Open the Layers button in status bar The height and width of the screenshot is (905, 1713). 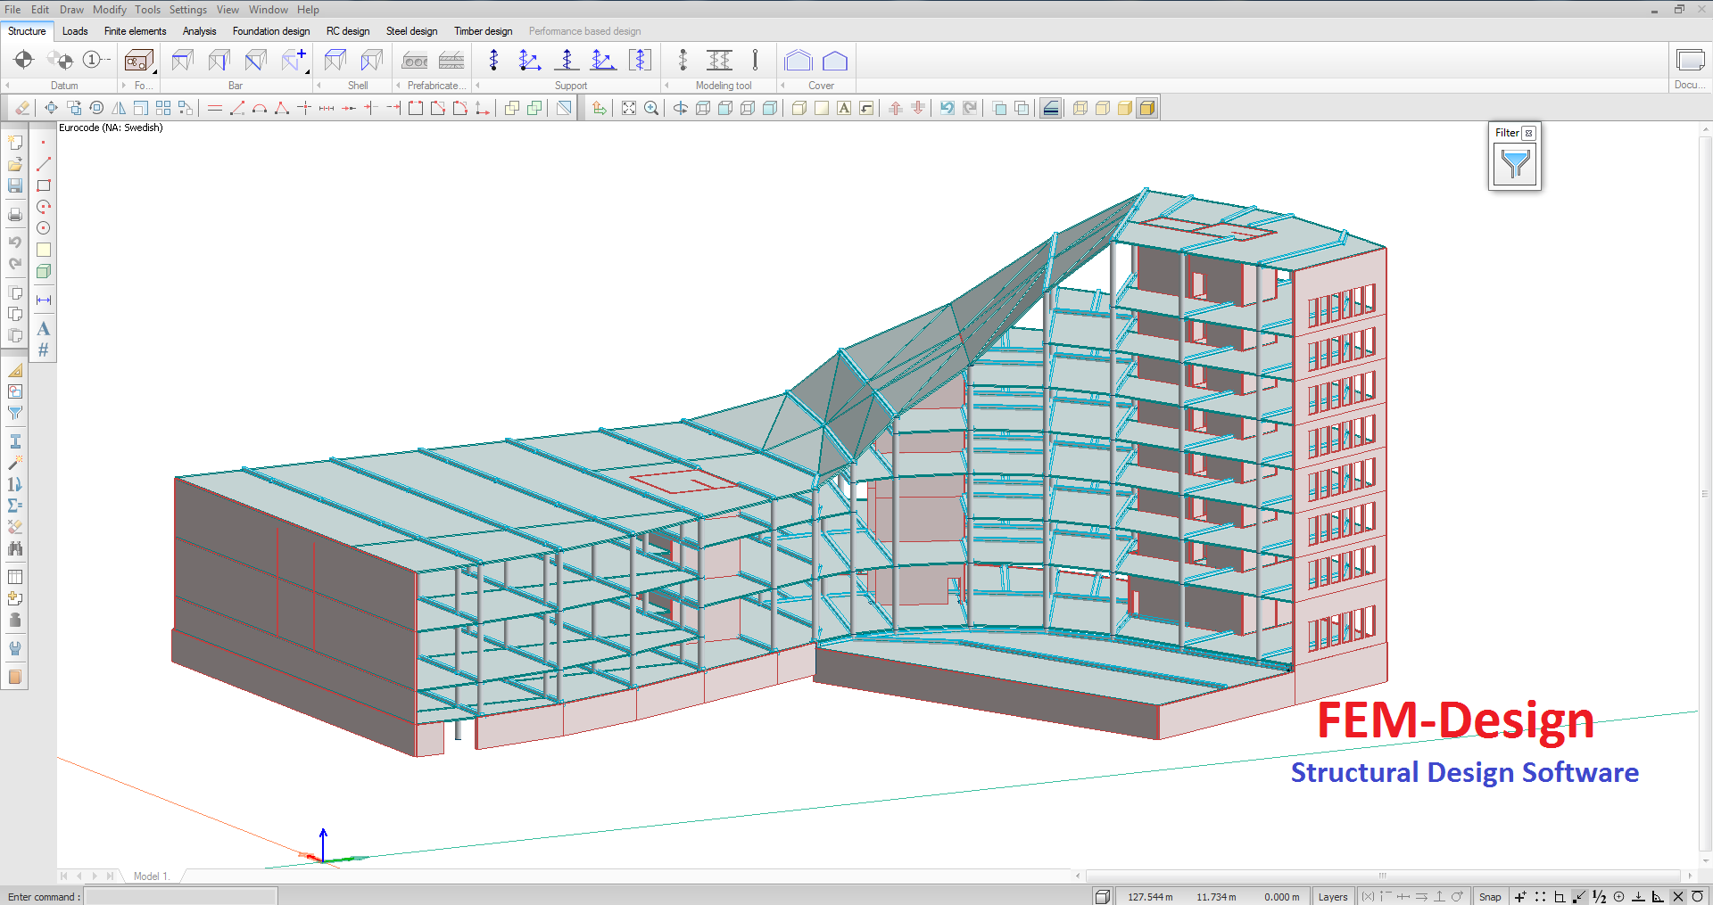click(x=1333, y=897)
